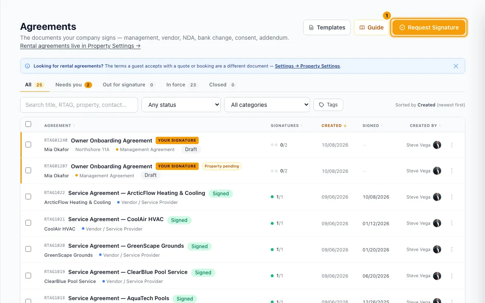Open the Tags filter
The image size is (485, 303).
tap(328, 105)
